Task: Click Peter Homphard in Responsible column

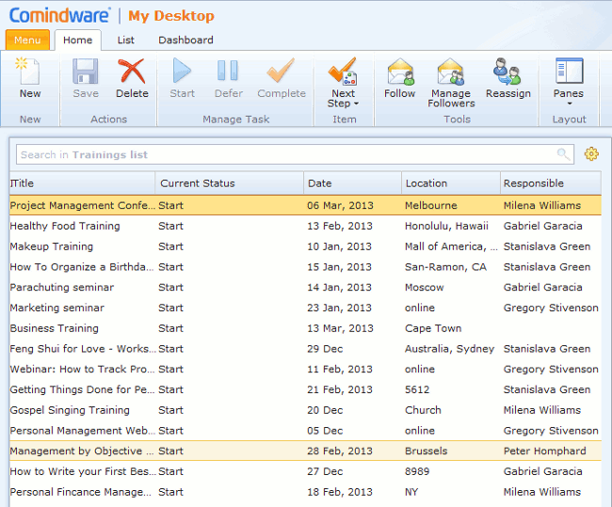Action: [544, 451]
